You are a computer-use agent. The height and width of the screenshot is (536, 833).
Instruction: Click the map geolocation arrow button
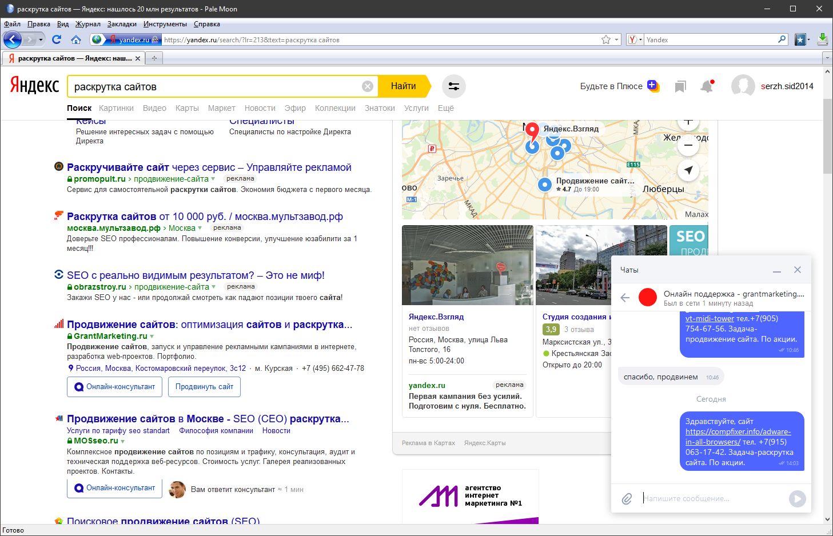point(688,170)
